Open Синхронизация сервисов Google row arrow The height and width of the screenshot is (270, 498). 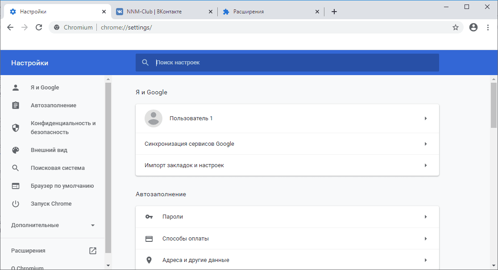click(426, 144)
